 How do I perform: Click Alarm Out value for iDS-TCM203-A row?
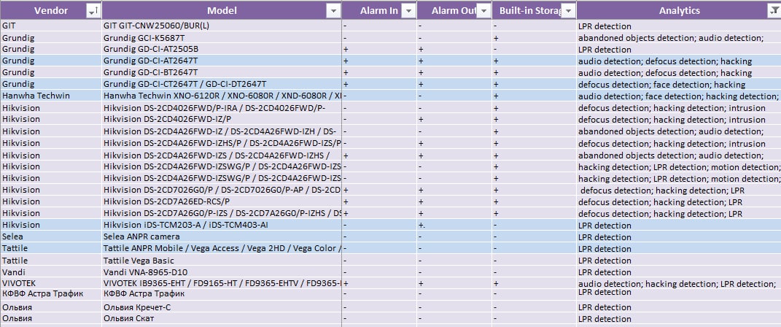pos(454,225)
